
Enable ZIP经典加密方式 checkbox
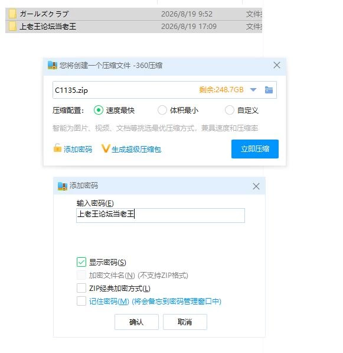[x=81, y=288]
